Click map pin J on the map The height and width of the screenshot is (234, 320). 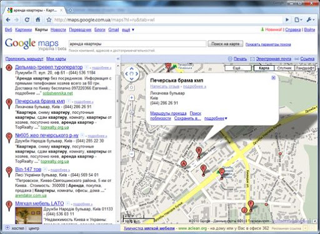244,210
